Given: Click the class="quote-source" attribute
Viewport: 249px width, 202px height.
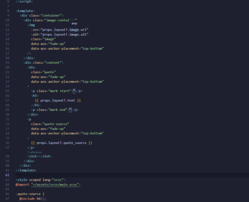Looking at the screenshot, I should pyautogui.click(x=50, y=124).
